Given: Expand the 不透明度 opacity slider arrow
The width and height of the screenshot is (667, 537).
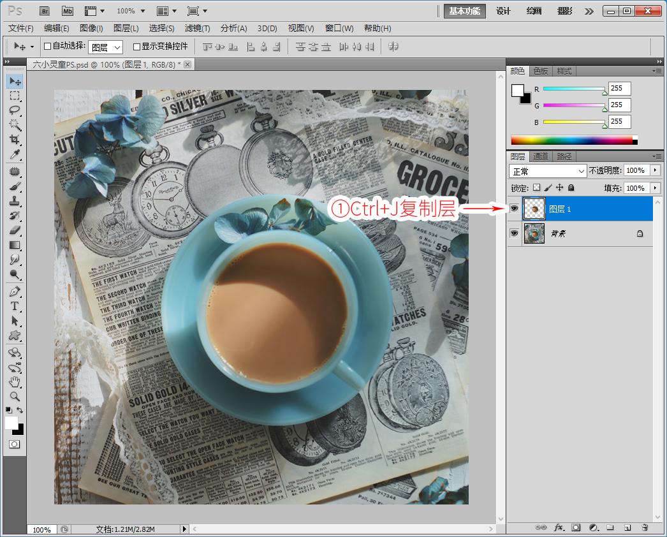Looking at the screenshot, I should pos(656,170).
